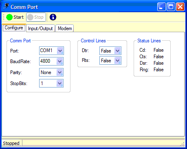
Task: Expand the StopBits dropdown arrow
Action: [60, 83]
